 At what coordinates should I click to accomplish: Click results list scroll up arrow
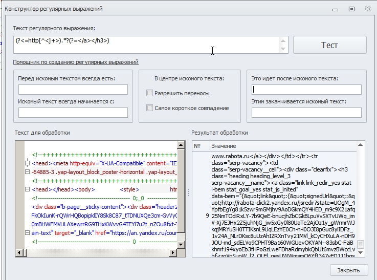tap(360, 145)
